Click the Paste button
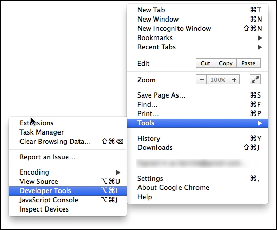 (x=248, y=63)
